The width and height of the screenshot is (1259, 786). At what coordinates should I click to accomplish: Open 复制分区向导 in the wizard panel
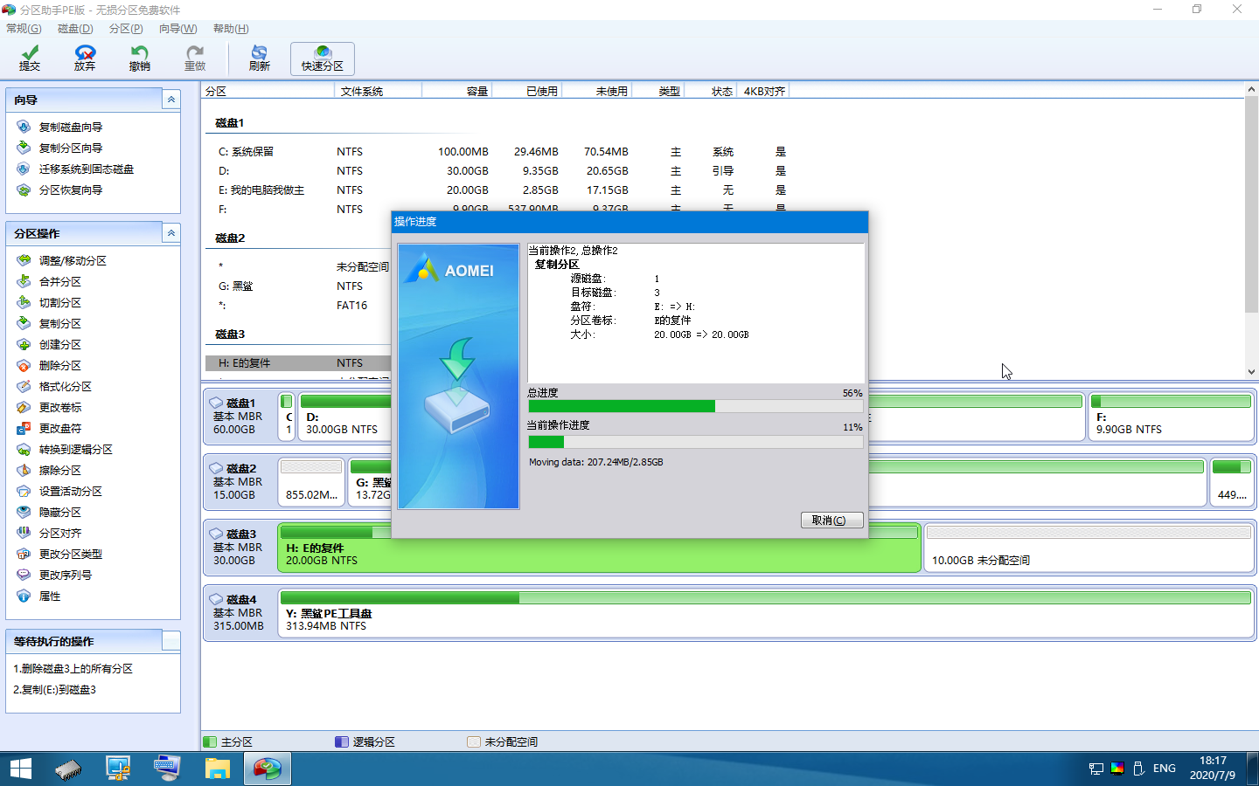coord(70,148)
